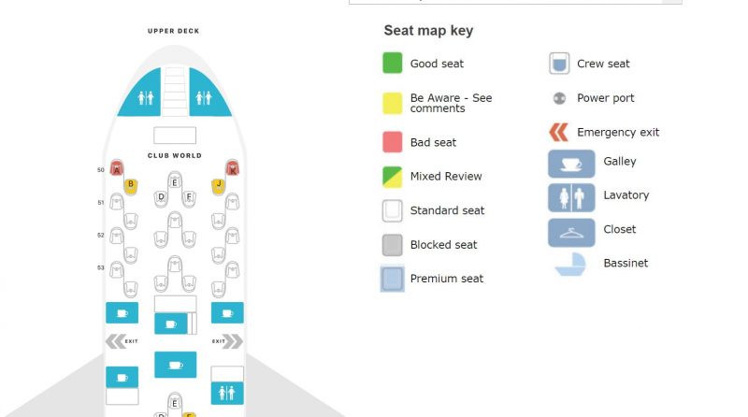The width and height of the screenshot is (748, 417).
Task: Pick seat F in the center block
Action: click(190, 198)
